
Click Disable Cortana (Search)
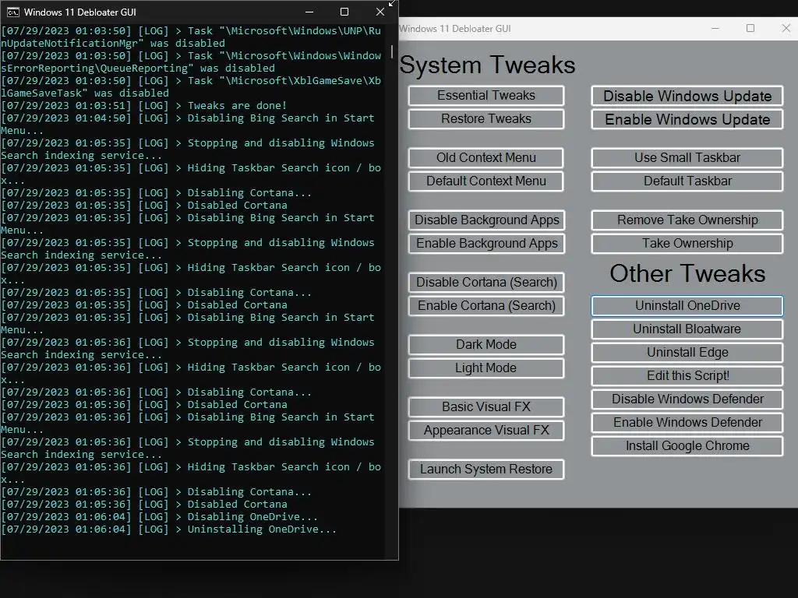tap(486, 282)
